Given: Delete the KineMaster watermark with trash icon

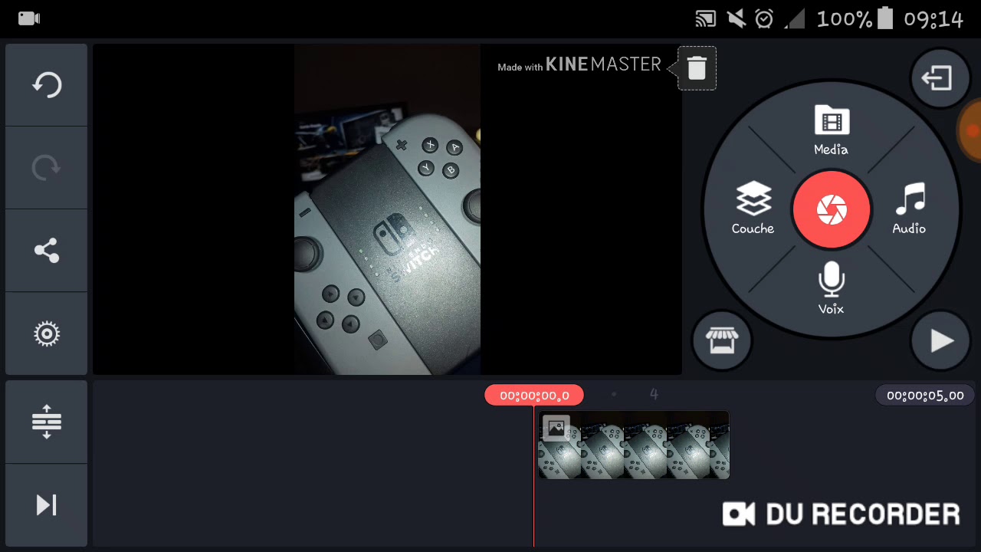Looking at the screenshot, I should pyautogui.click(x=697, y=68).
